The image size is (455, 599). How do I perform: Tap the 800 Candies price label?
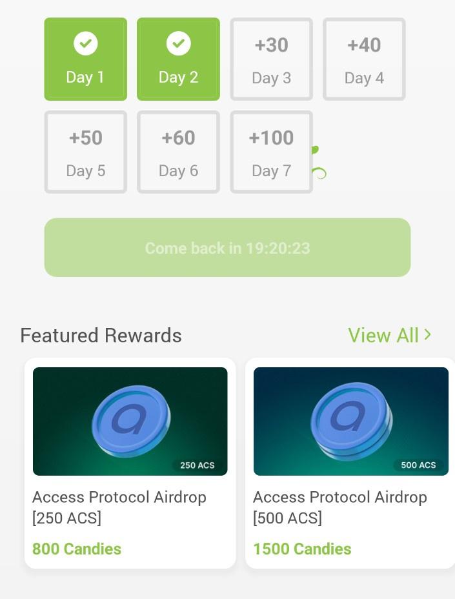tap(77, 549)
